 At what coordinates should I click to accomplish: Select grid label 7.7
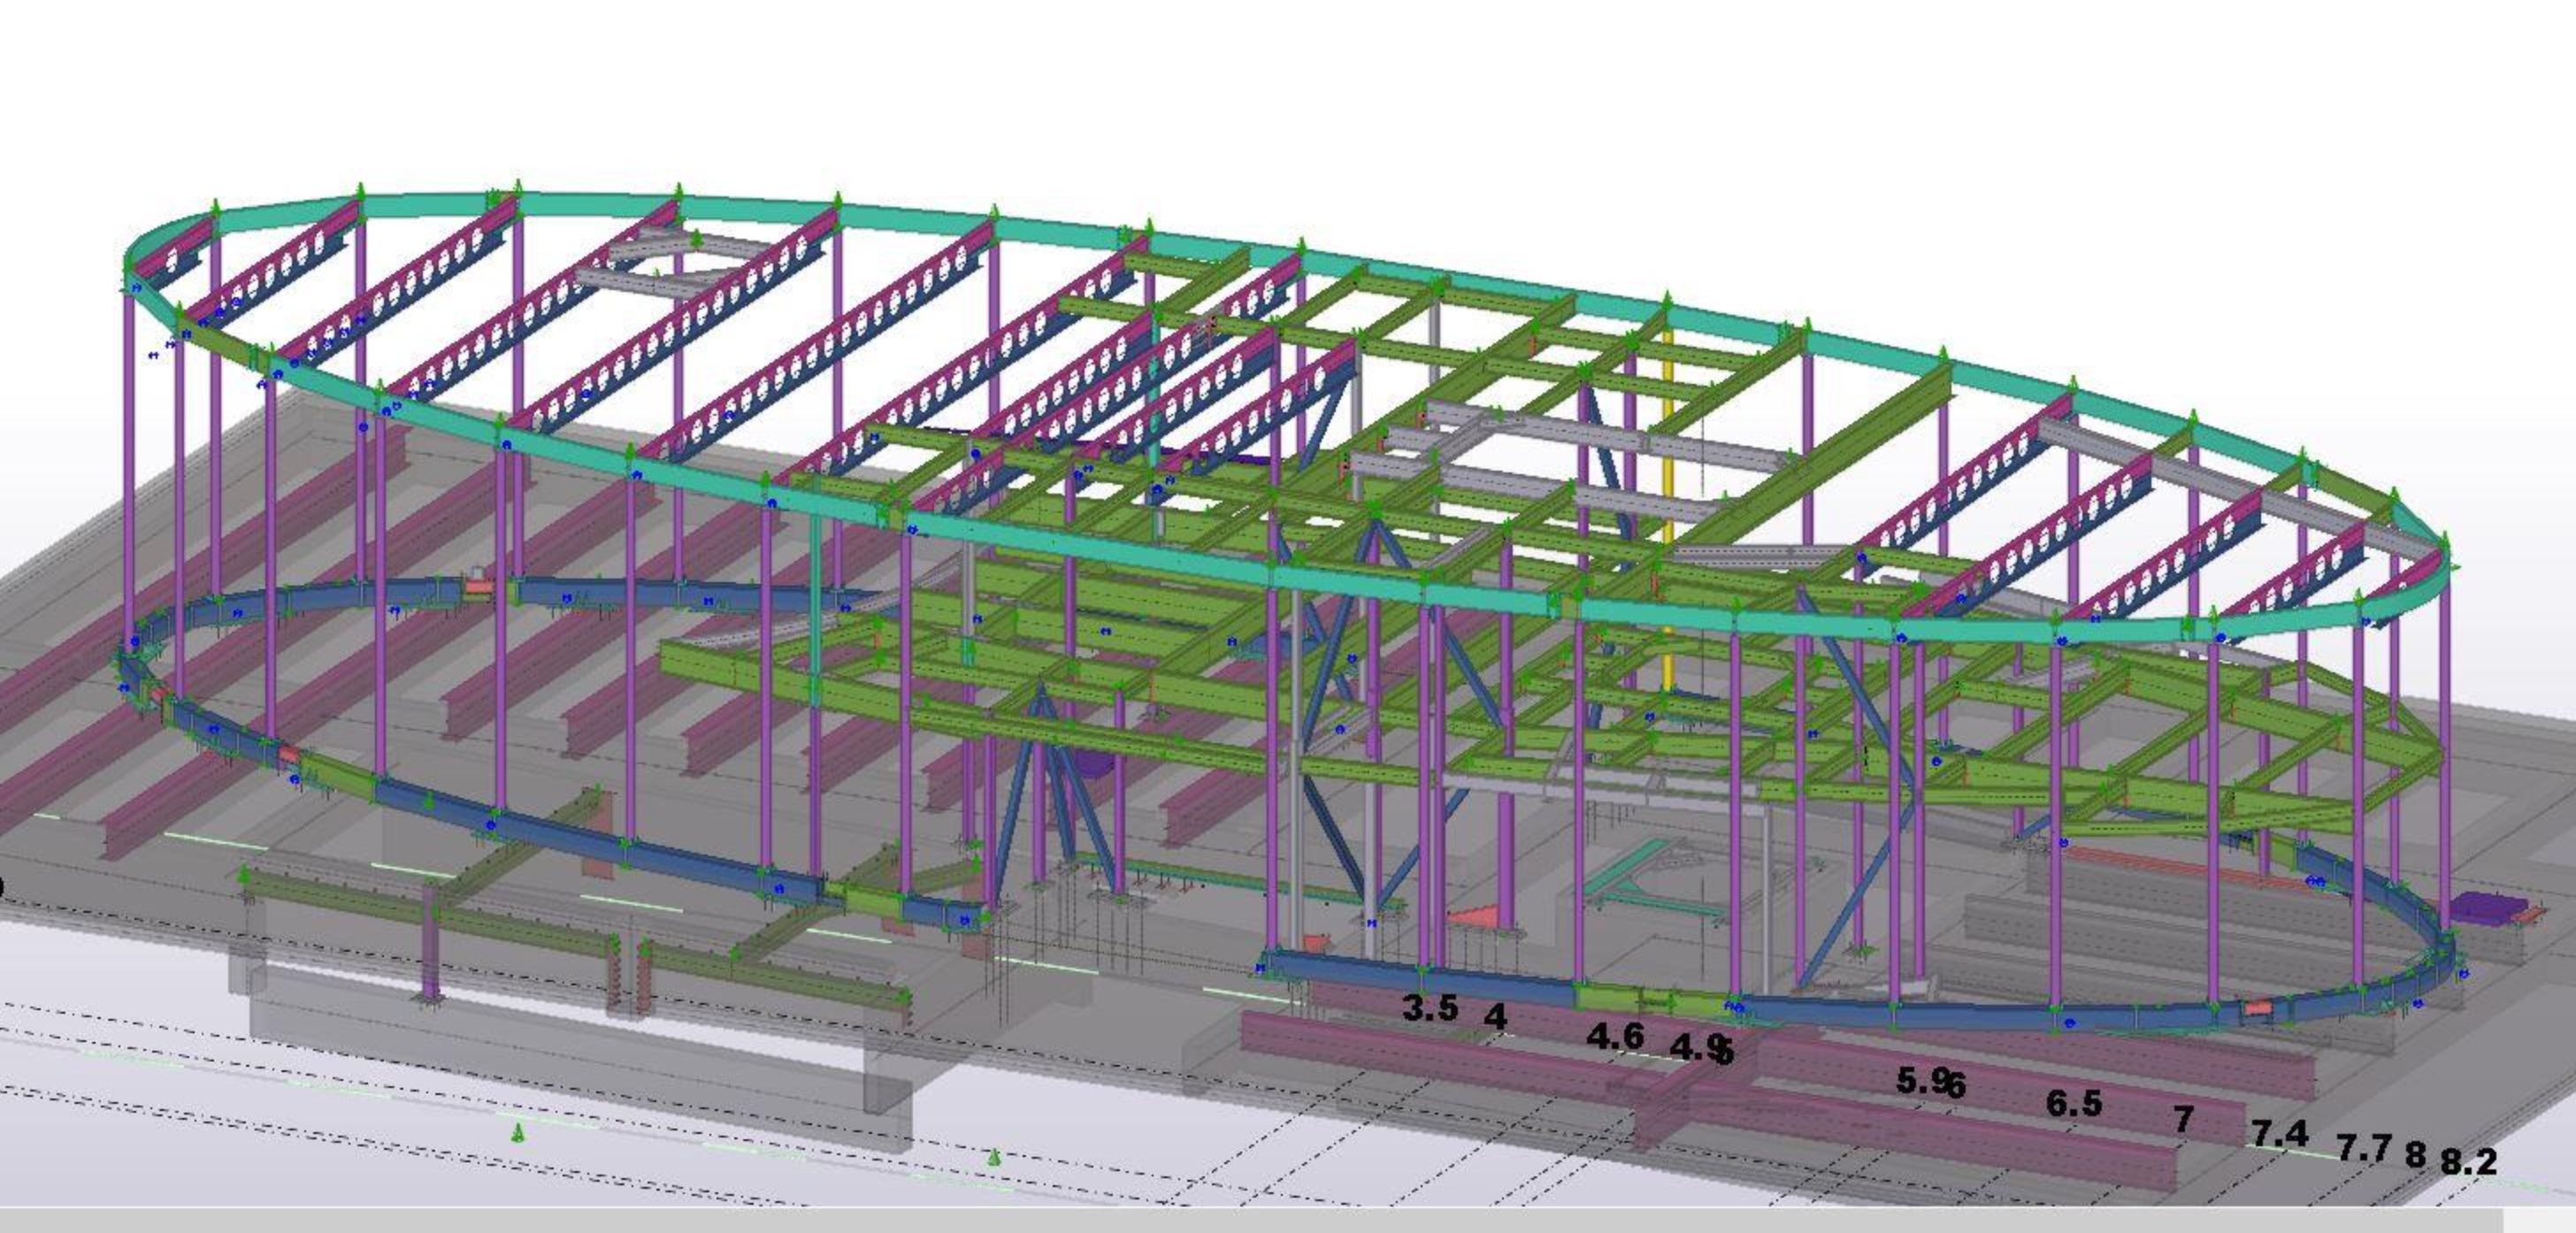click(2363, 1147)
